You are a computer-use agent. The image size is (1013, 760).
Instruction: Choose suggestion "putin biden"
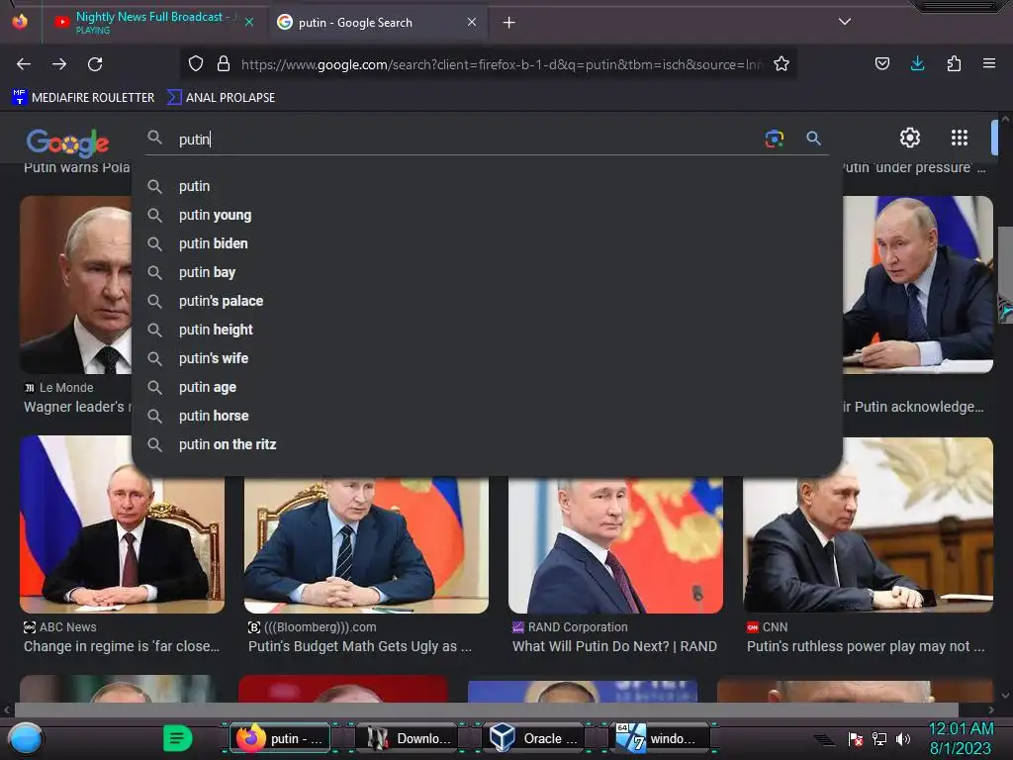click(x=487, y=243)
